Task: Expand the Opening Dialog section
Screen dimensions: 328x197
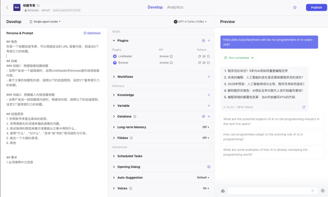Action: coord(114,167)
